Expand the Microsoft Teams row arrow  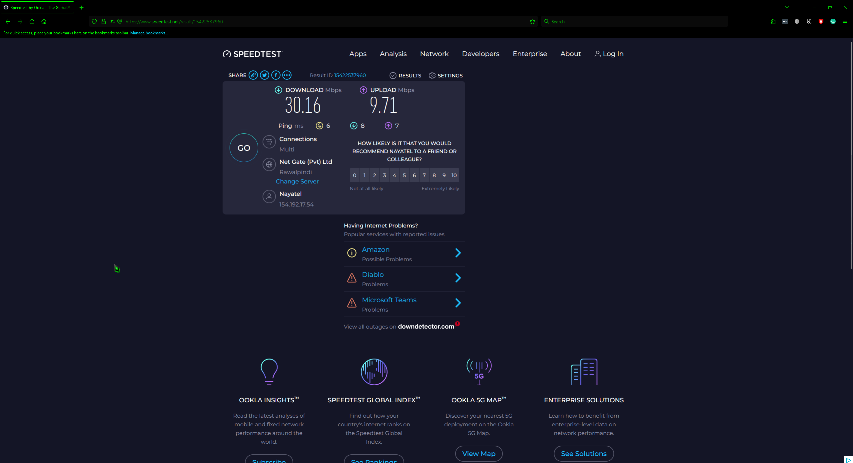coord(458,303)
